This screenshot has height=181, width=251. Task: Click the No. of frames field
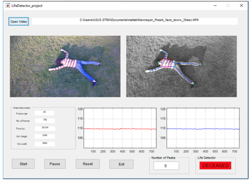(x=45, y=120)
